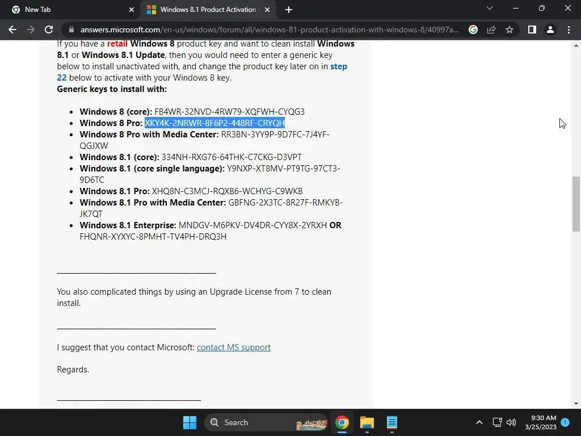Click the Windows 8 (core) key FB4WR-32NVD
The width and height of the screenshot is (581, 436).
tap(229, 112)
